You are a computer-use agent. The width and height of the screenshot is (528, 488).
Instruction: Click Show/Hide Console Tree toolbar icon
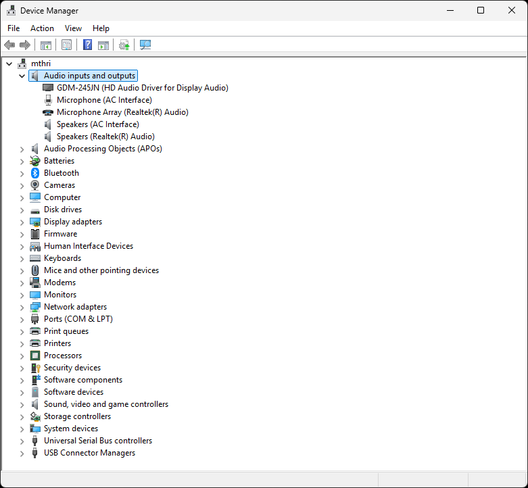[x=46, y=45]
